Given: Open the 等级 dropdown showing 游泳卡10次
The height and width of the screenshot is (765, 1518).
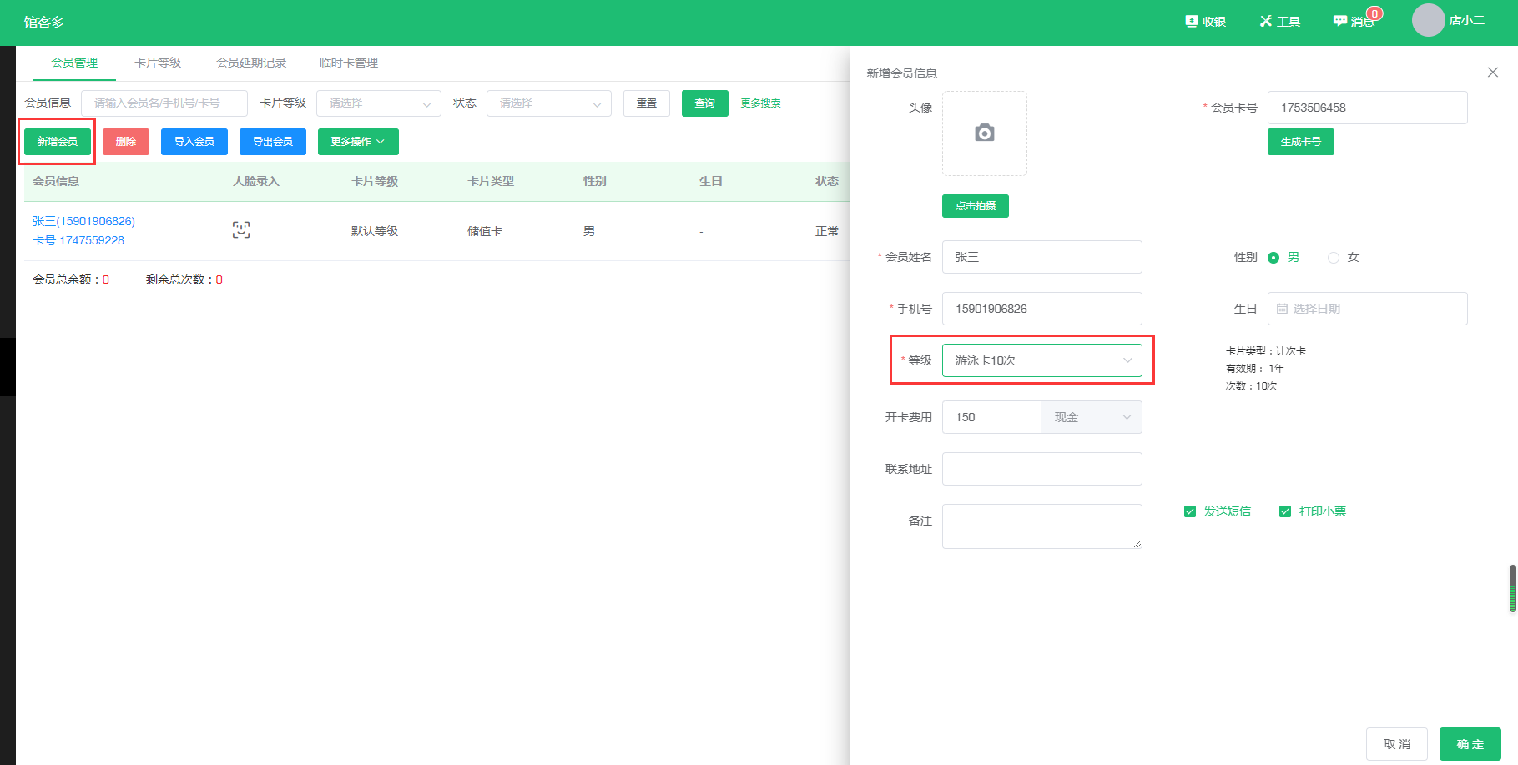Looking at the screenshot, I should [x=1042, y=360].
